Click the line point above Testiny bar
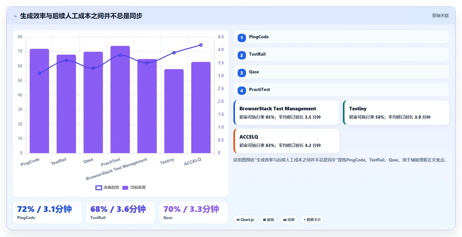This screenshot has width=462, height=237. pyautogui.click(x=174, y=53)
